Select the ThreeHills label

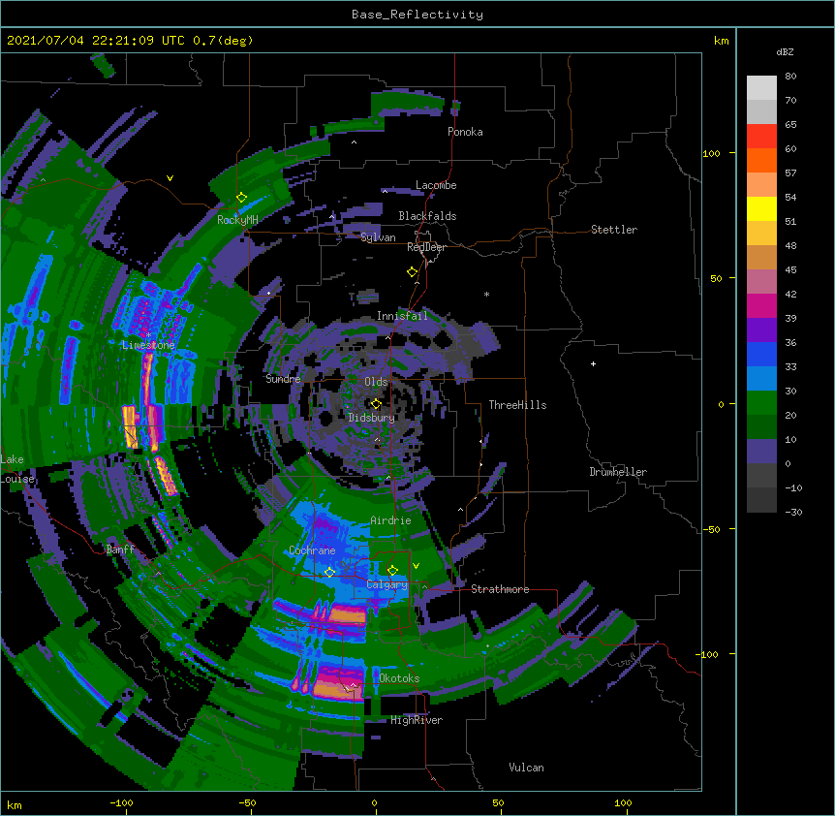[x=517, y=405]
